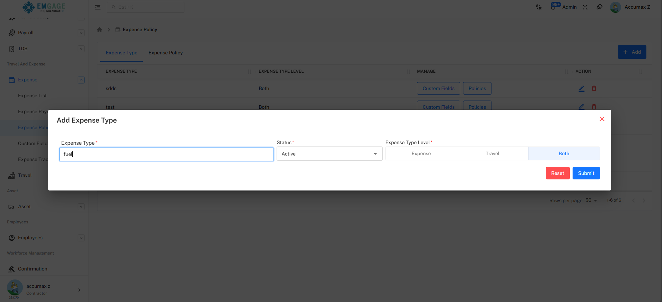Viewport: 662px width, 302px height.
Task: Open the rows per page dropdown
Action: [591, 201]
